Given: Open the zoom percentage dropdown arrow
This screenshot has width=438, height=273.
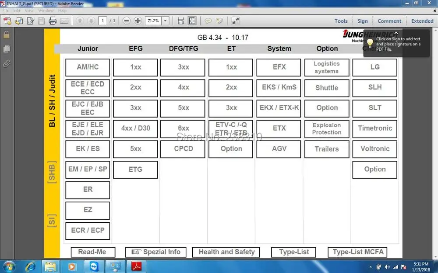Looking at the screenshot, I should click(166, 21).
